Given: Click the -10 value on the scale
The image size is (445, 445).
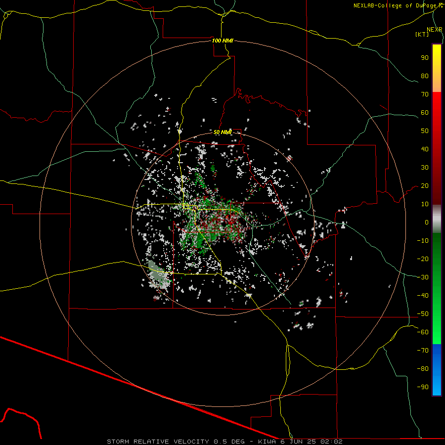Looking at the screenshot, I should [x=423, y=241].
